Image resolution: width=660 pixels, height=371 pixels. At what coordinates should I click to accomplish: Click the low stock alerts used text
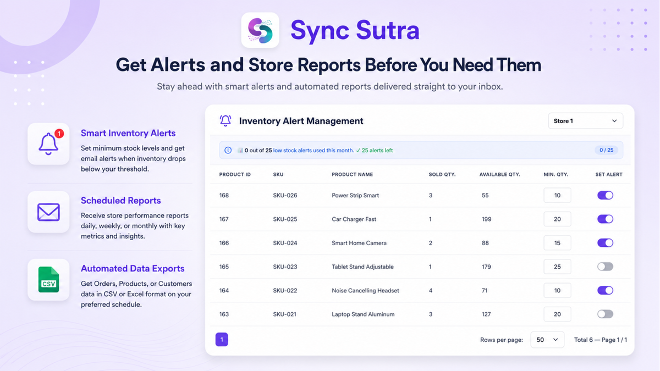tap(313, 150)
